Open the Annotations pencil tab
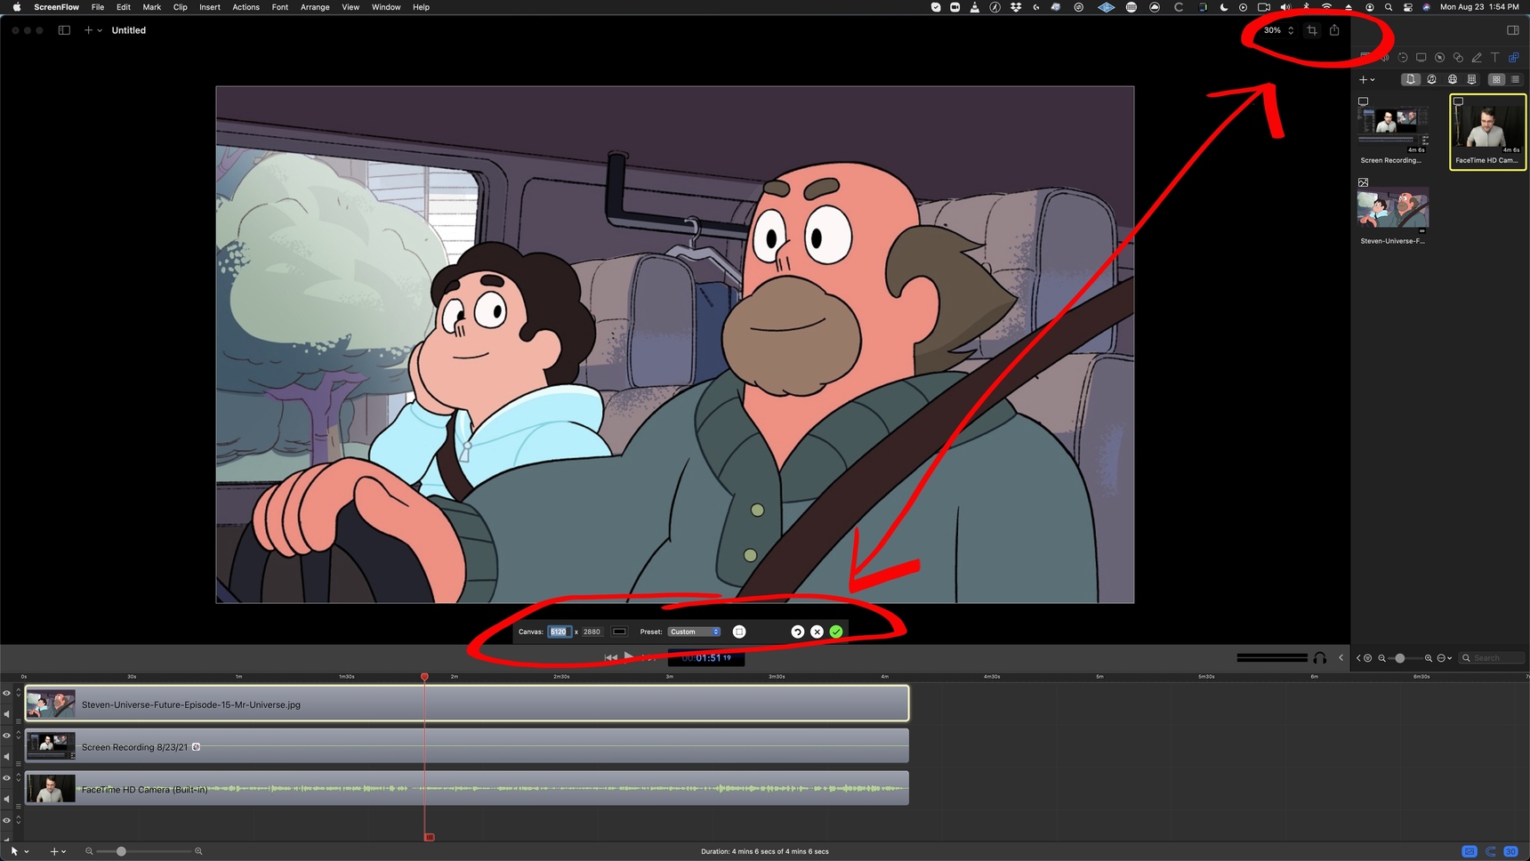The width and height of the screenshot is (1530, 861). tap(1477, 58)
